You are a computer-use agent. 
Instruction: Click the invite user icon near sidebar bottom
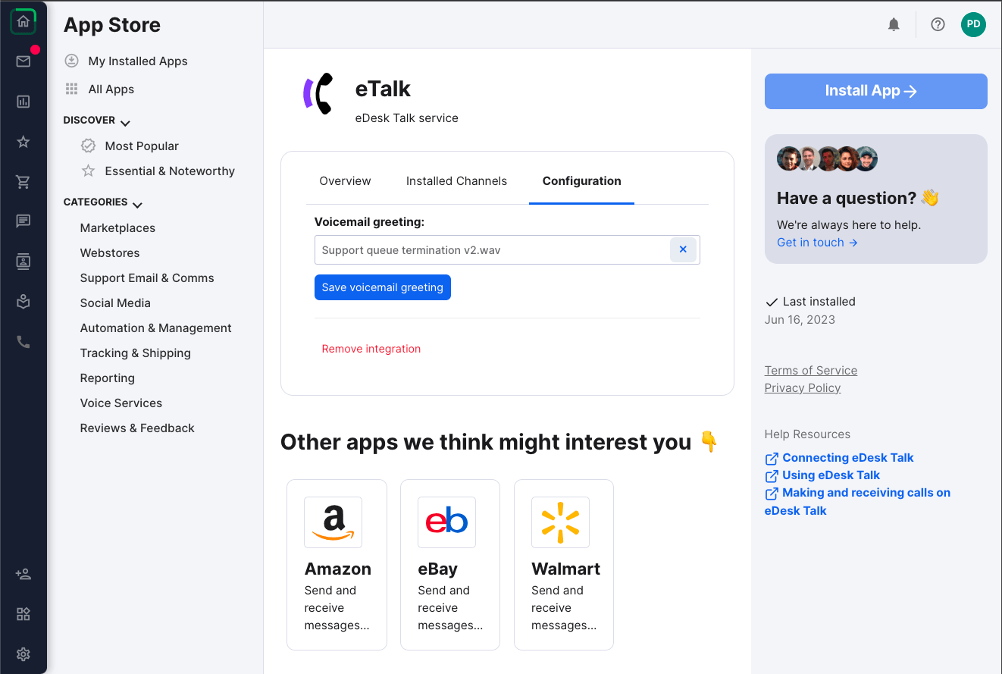[23, 574]
